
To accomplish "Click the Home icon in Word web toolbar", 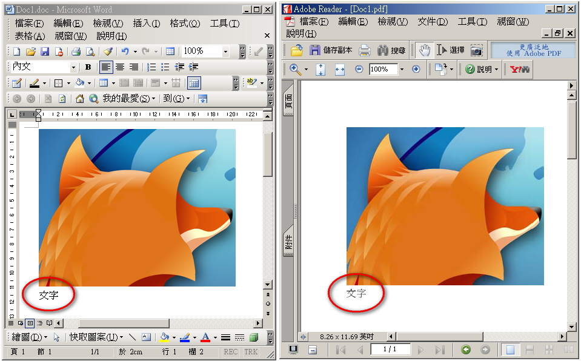I will (79, 99).
